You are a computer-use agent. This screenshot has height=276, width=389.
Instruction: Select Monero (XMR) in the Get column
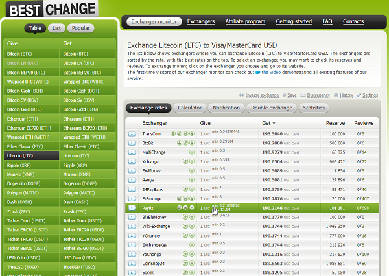click(x=88, y=174)
